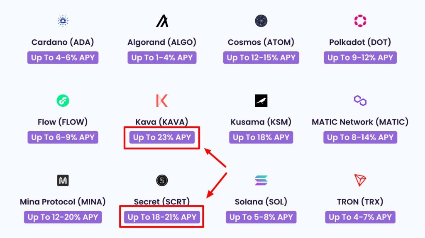Viewport: 425px width, 238px height.
Task: Click the Algorand (ALGO) logo icon
Action: tap(162, 21)
